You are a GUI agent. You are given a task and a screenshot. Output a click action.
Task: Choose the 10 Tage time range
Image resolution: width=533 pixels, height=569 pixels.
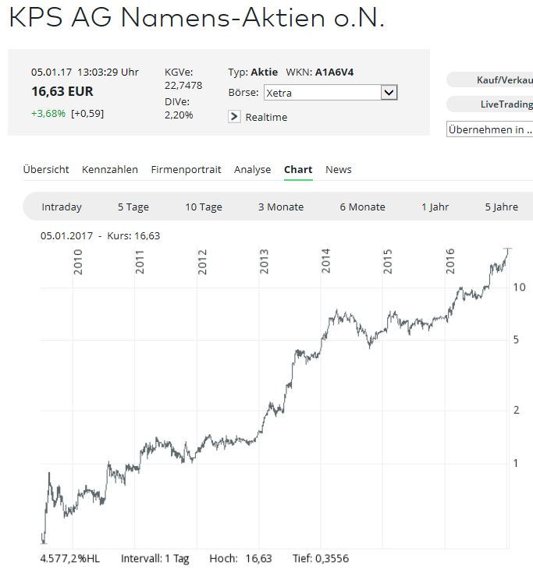204,207
